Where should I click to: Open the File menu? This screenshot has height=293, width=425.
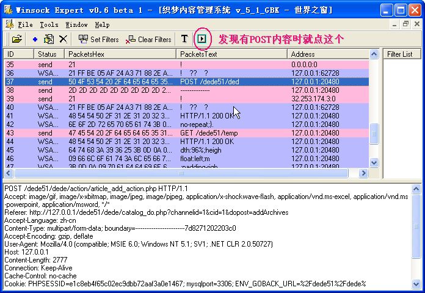(x=25, y=24)
